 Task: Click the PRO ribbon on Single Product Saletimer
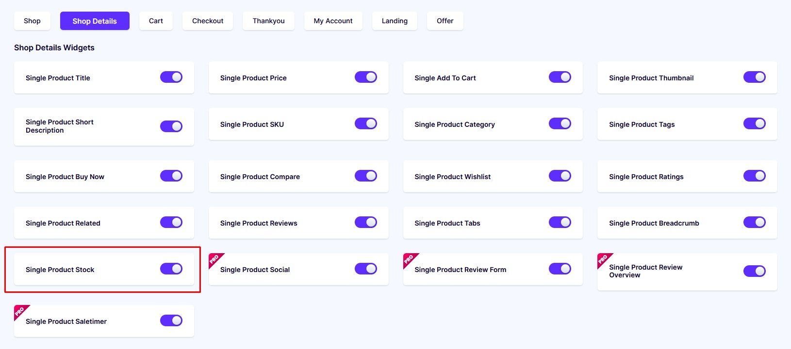(20, 311)
